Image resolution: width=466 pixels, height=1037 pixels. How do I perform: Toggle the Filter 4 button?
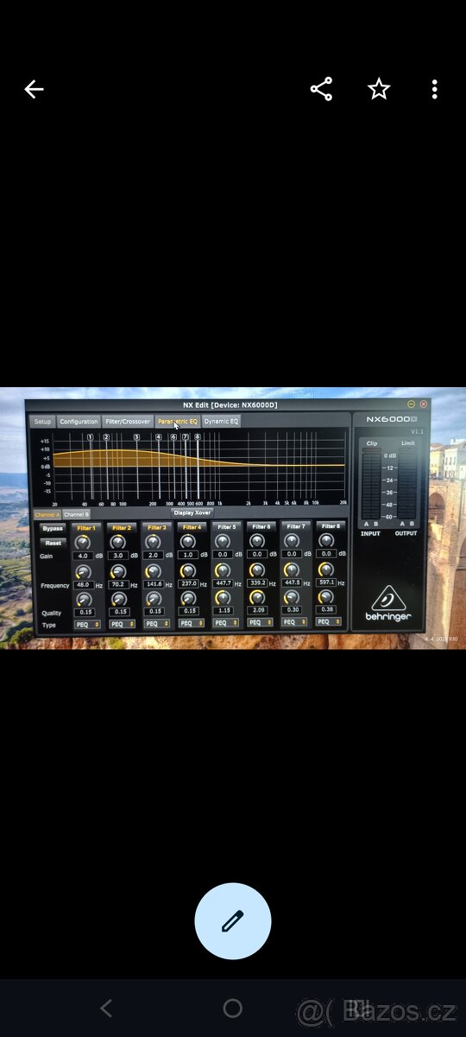tap(192, 527)
